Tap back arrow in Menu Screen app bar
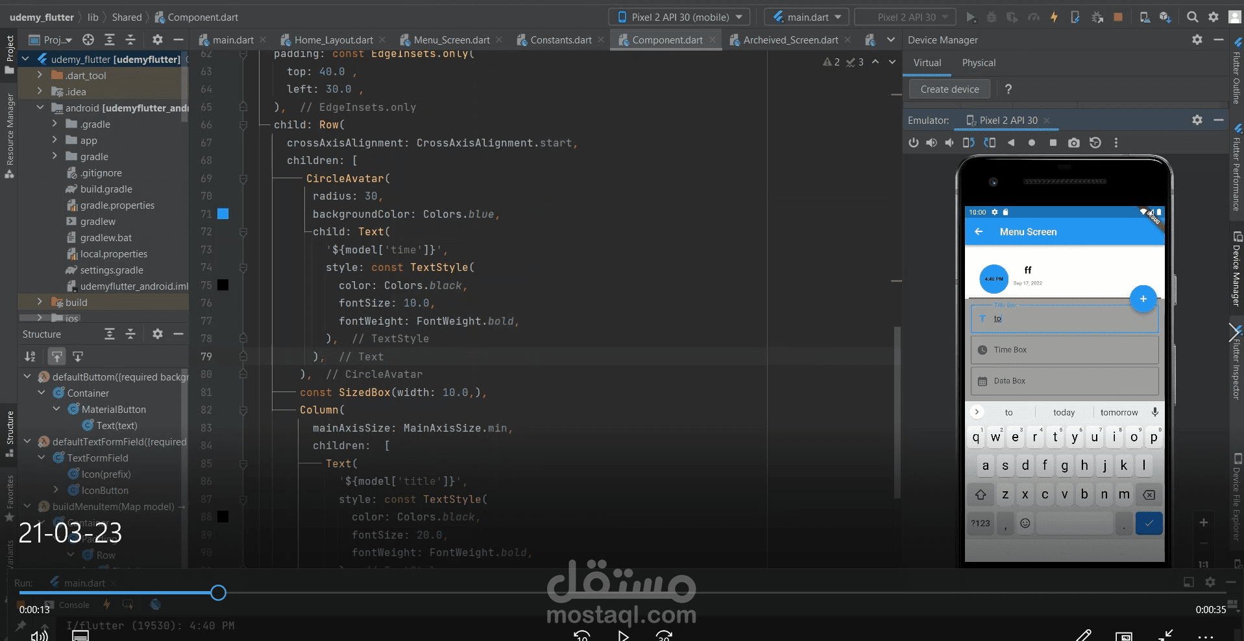1244x641 pixels. (979, 231)
